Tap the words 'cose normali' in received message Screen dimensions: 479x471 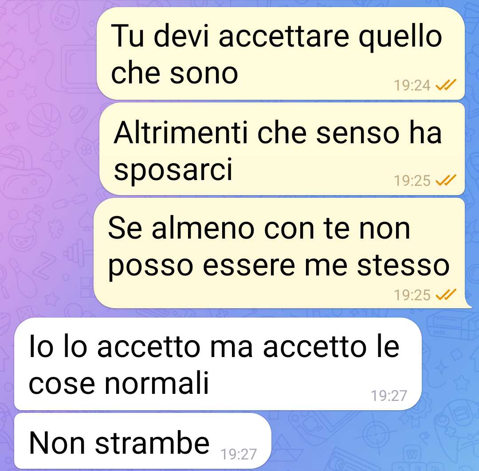(x=118, y=383)
